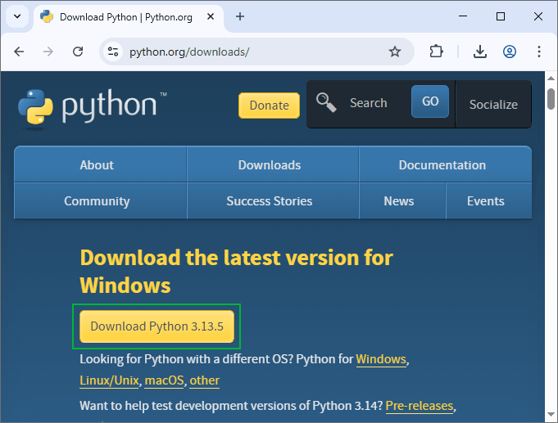Open the Documentation navigation menu
The image size is (558, 423).
(445, 165)
